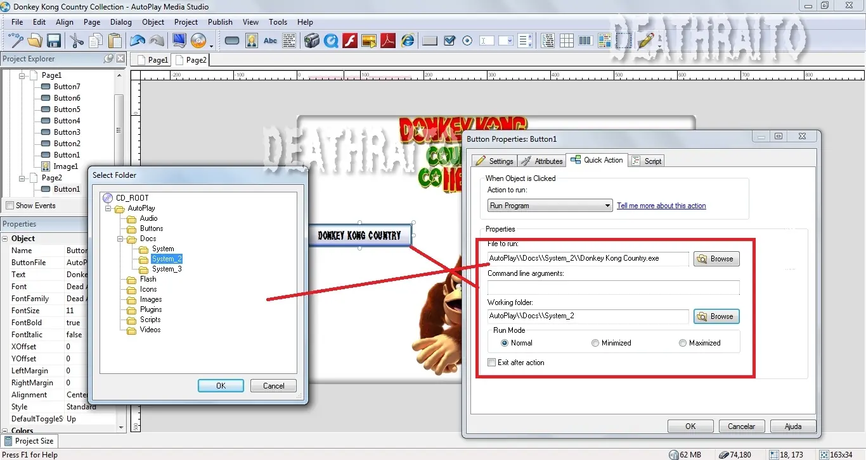This screenshot has width=866, height=460.
Task: Insert a Video object (camera icon)
Action: coord(311,41)
